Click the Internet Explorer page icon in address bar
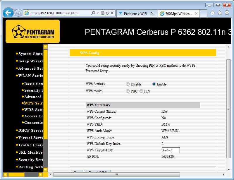 click(x=27, y=13)
